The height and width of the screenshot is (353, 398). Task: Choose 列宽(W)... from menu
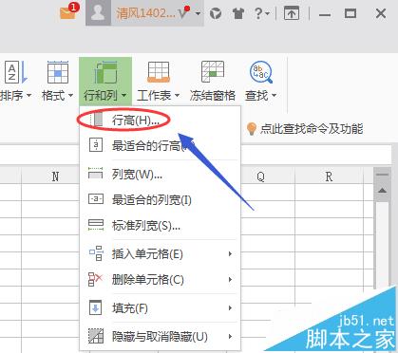pyautogui.click(x=160, y=175)
